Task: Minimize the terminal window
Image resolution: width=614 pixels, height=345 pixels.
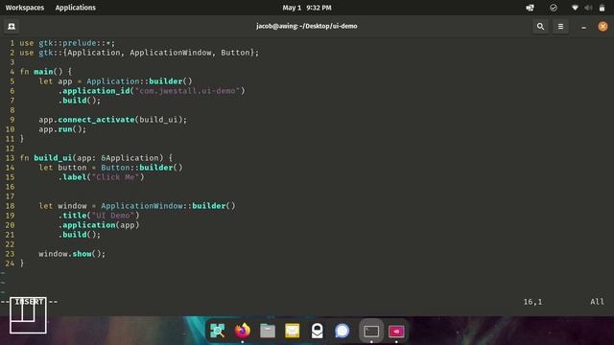Action: [x=583, y=27]
